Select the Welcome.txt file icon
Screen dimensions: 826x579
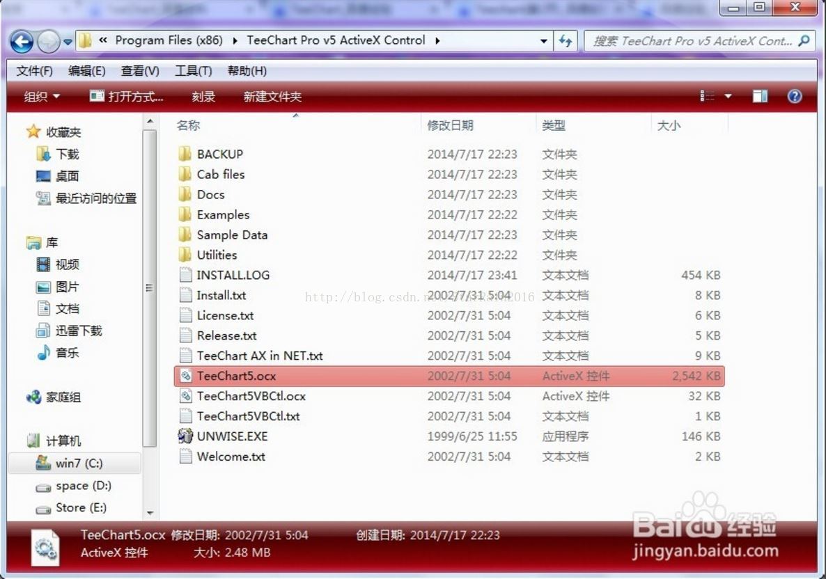coord(185,457)
